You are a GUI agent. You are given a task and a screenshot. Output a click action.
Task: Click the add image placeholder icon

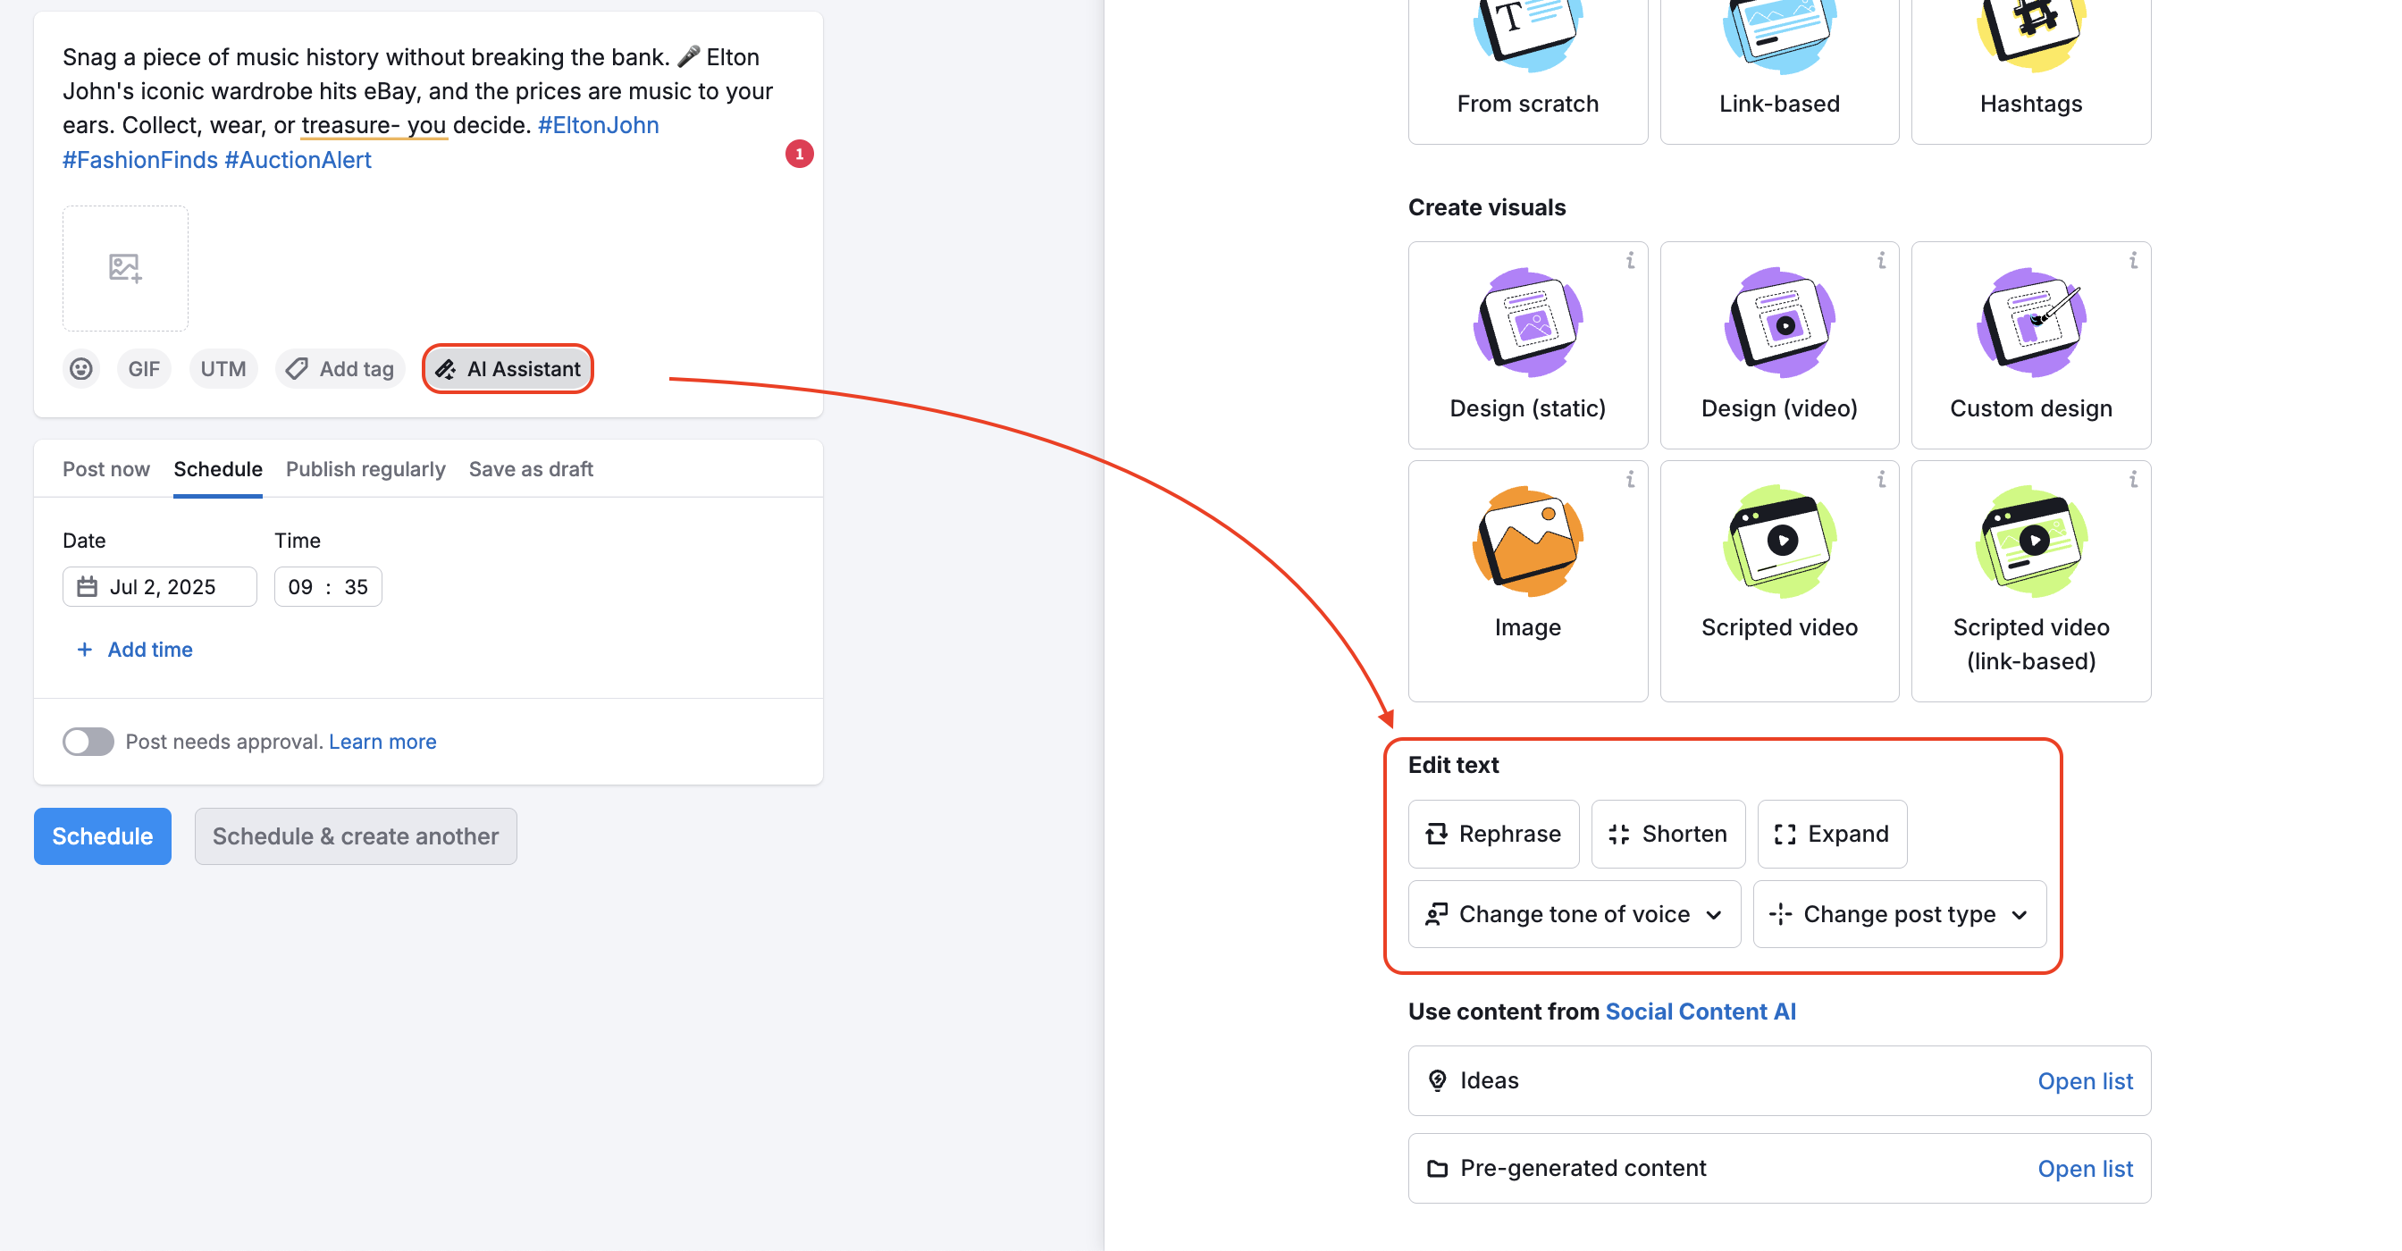(x=125, y=268)
